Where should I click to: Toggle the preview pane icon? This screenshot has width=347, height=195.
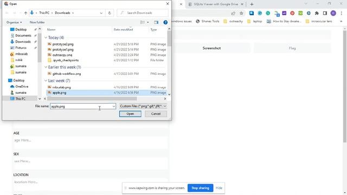pyautogui.click(x=156, y=22)
